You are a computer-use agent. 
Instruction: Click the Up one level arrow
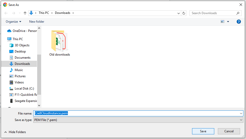[x=25, y=13]
